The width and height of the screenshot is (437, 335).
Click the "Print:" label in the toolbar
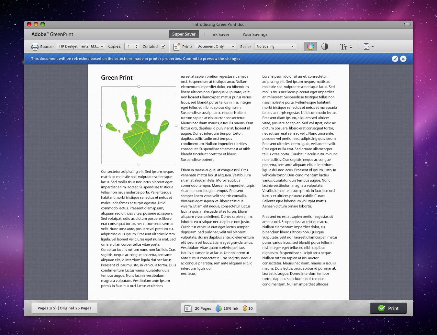pos(187,47)
